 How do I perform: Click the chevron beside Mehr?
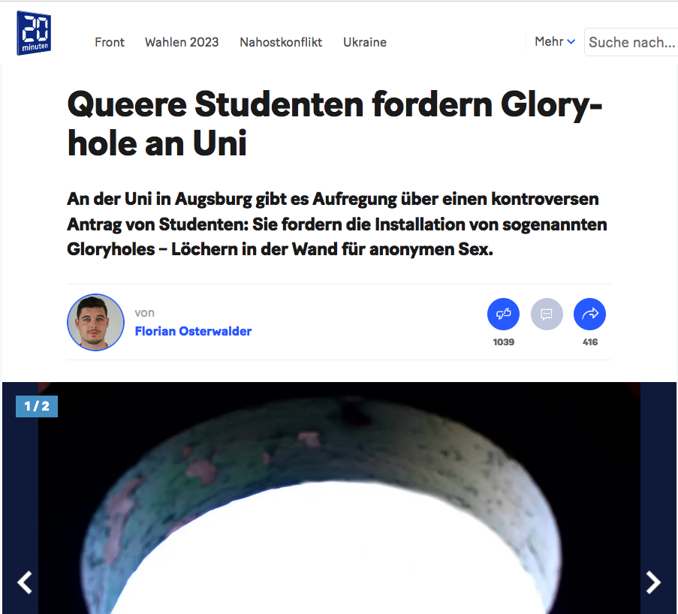[571, 42]
